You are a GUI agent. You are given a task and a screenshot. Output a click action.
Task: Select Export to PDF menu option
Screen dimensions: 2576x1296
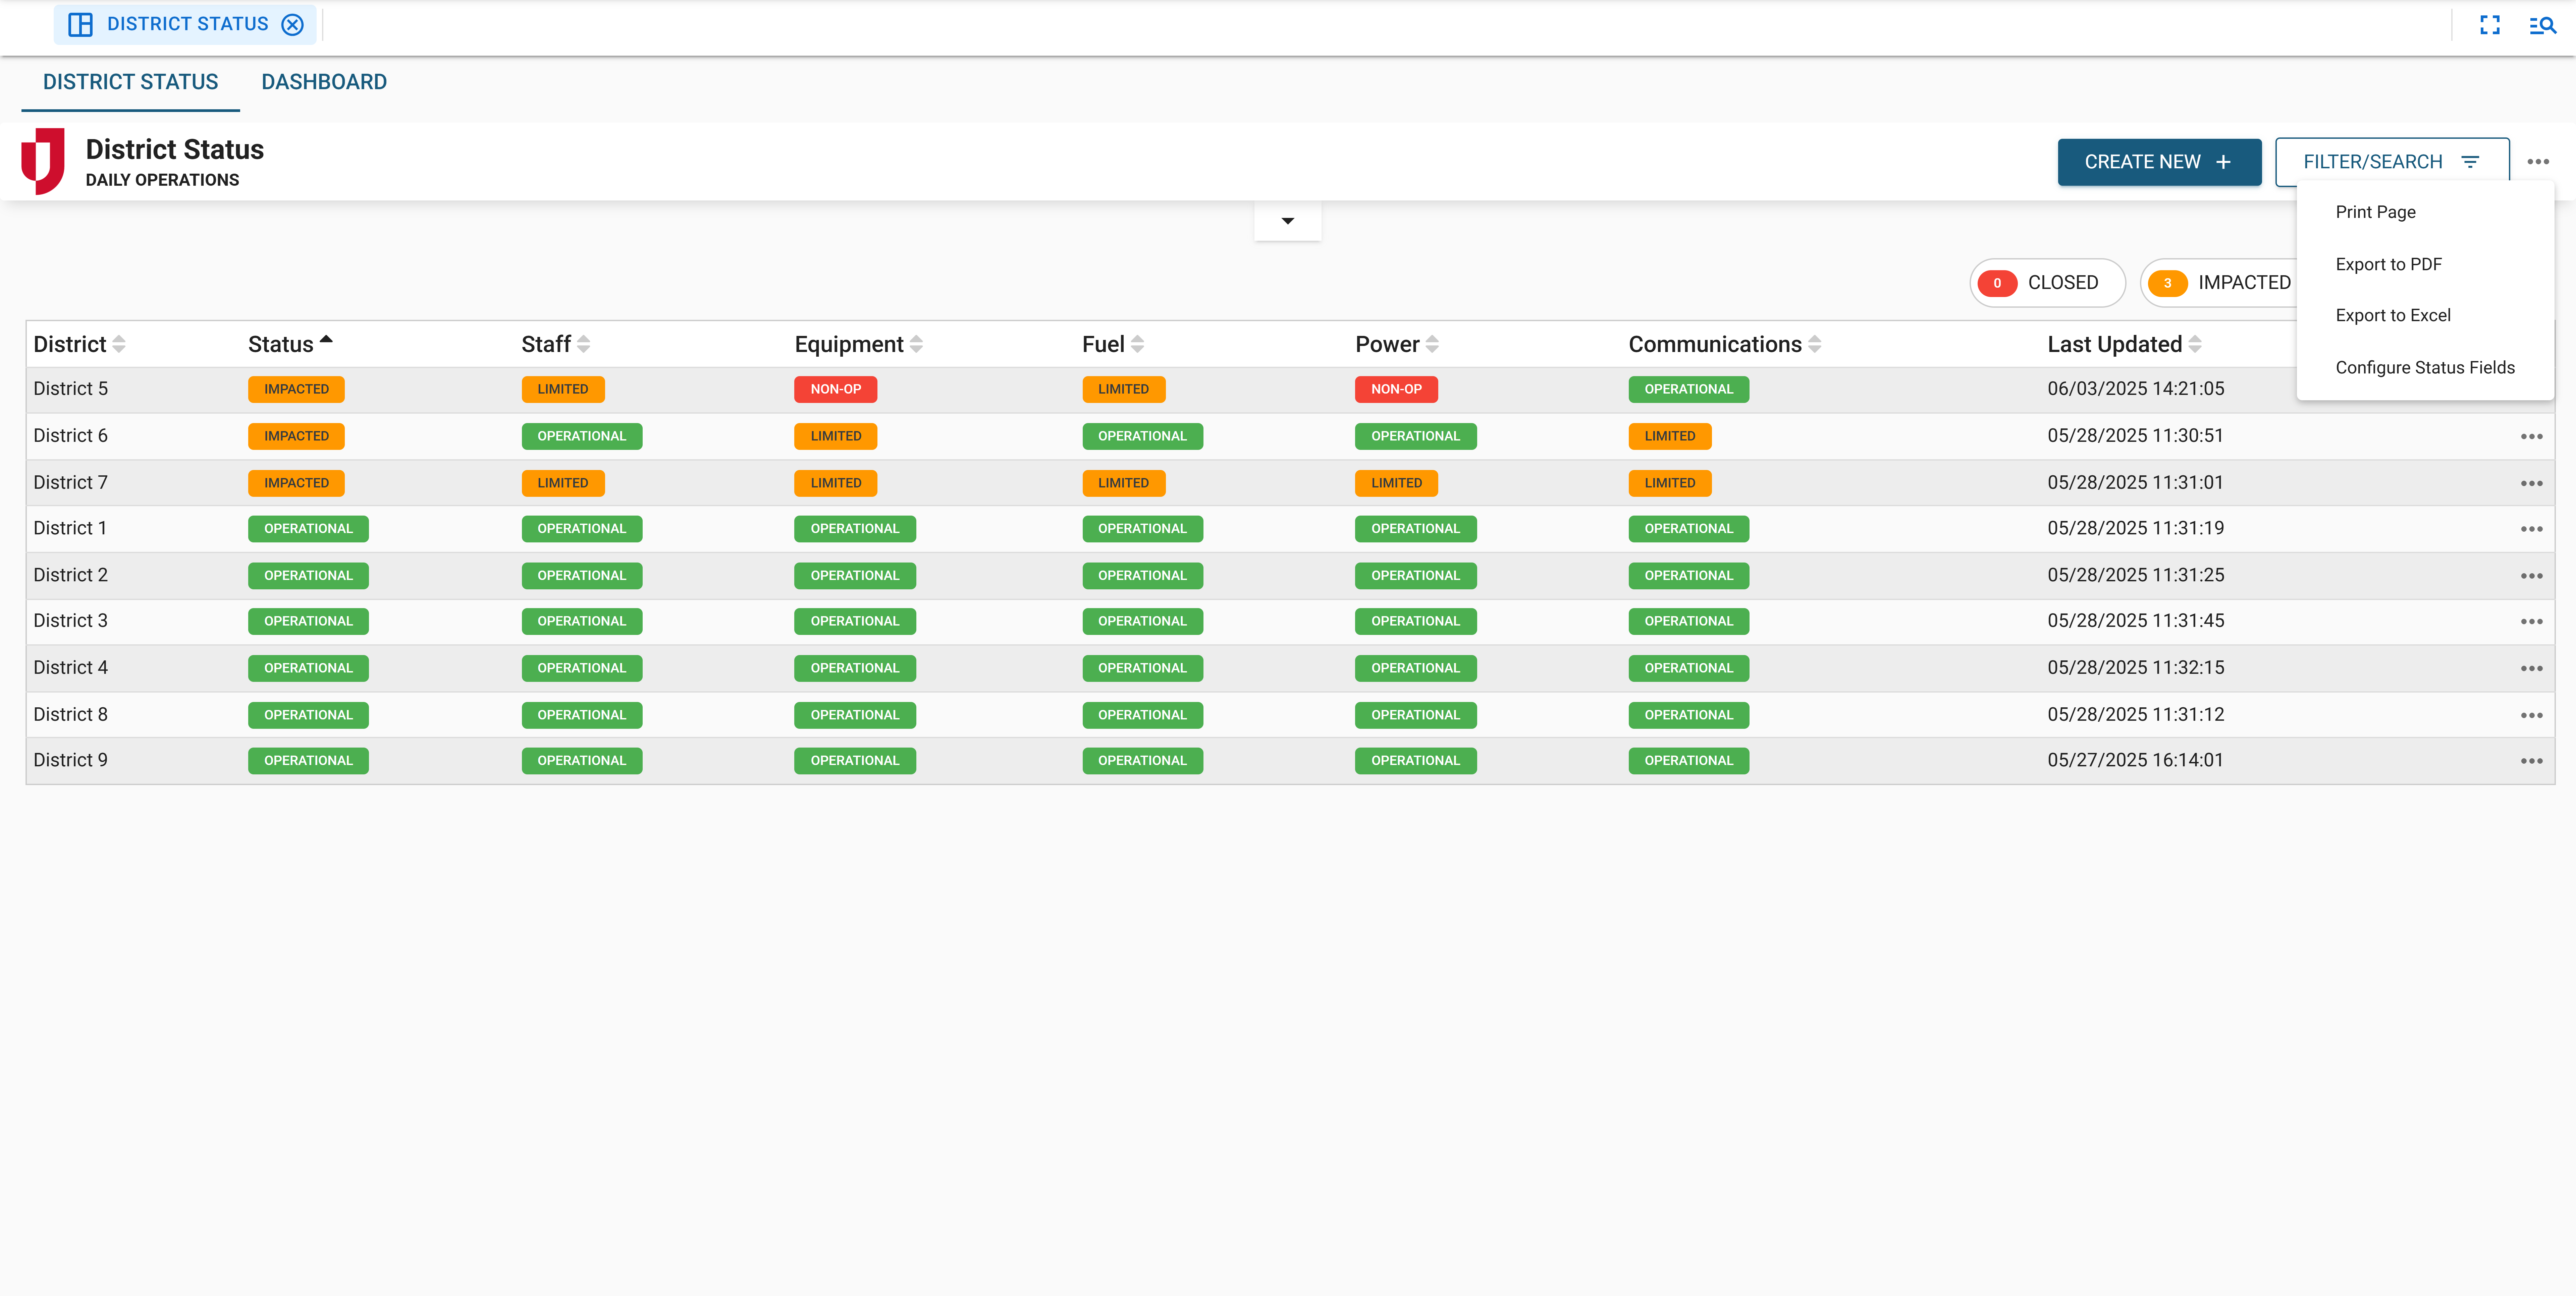[2389, 264]
